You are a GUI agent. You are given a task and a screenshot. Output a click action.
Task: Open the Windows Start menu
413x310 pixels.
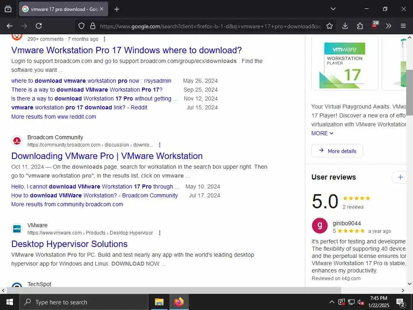10,302
